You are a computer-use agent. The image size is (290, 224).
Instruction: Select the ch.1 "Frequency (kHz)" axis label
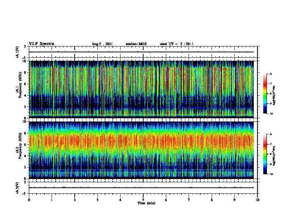point(20,85)
